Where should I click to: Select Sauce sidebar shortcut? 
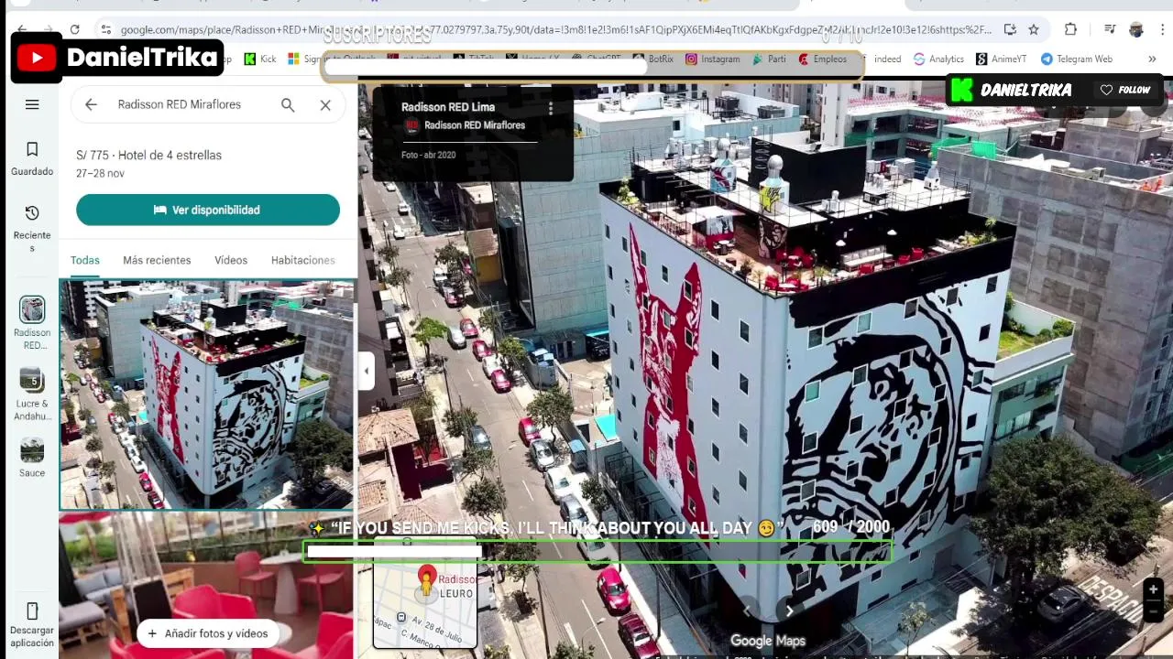click(x=32, y=458)
